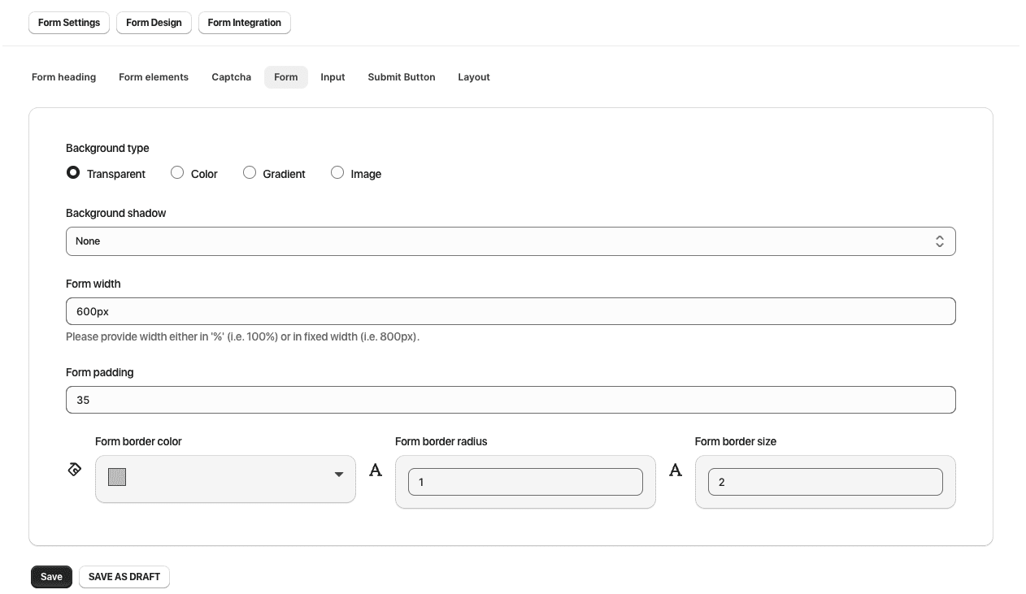Click the typography icon beside Form border size

click(676, 470)
